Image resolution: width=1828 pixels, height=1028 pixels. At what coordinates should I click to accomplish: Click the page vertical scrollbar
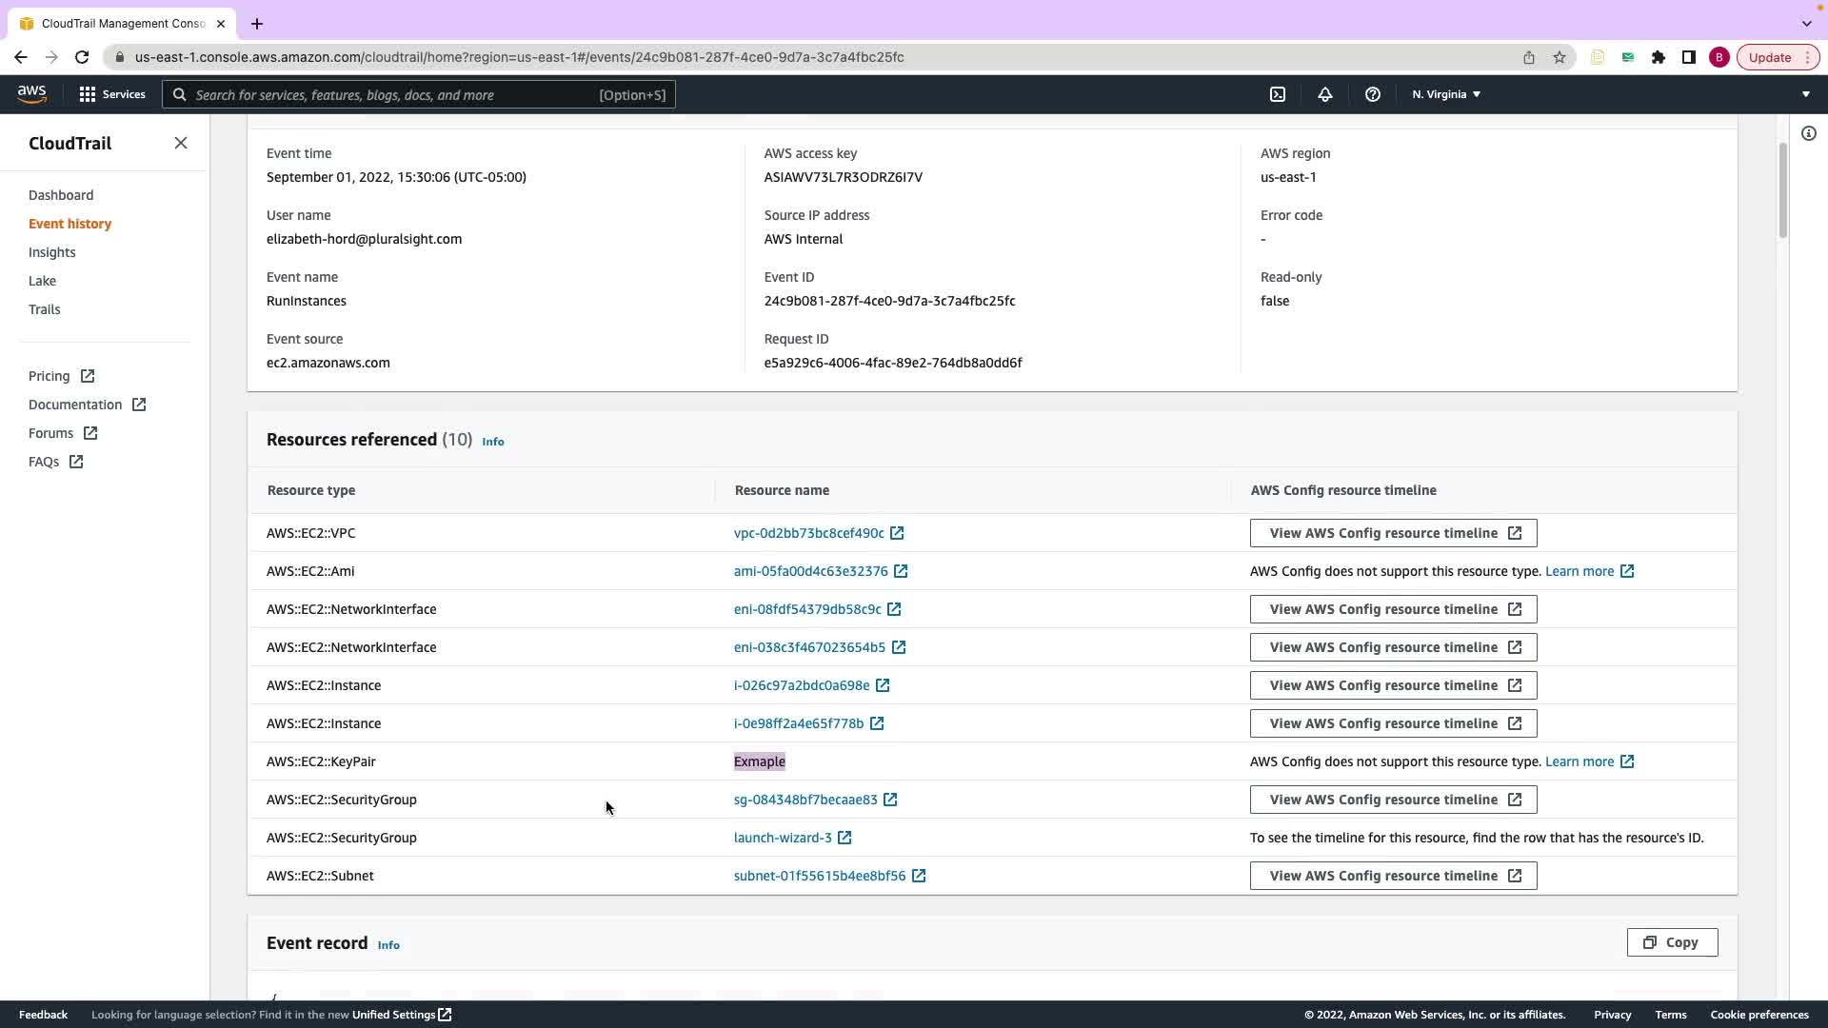point(1782,190)
